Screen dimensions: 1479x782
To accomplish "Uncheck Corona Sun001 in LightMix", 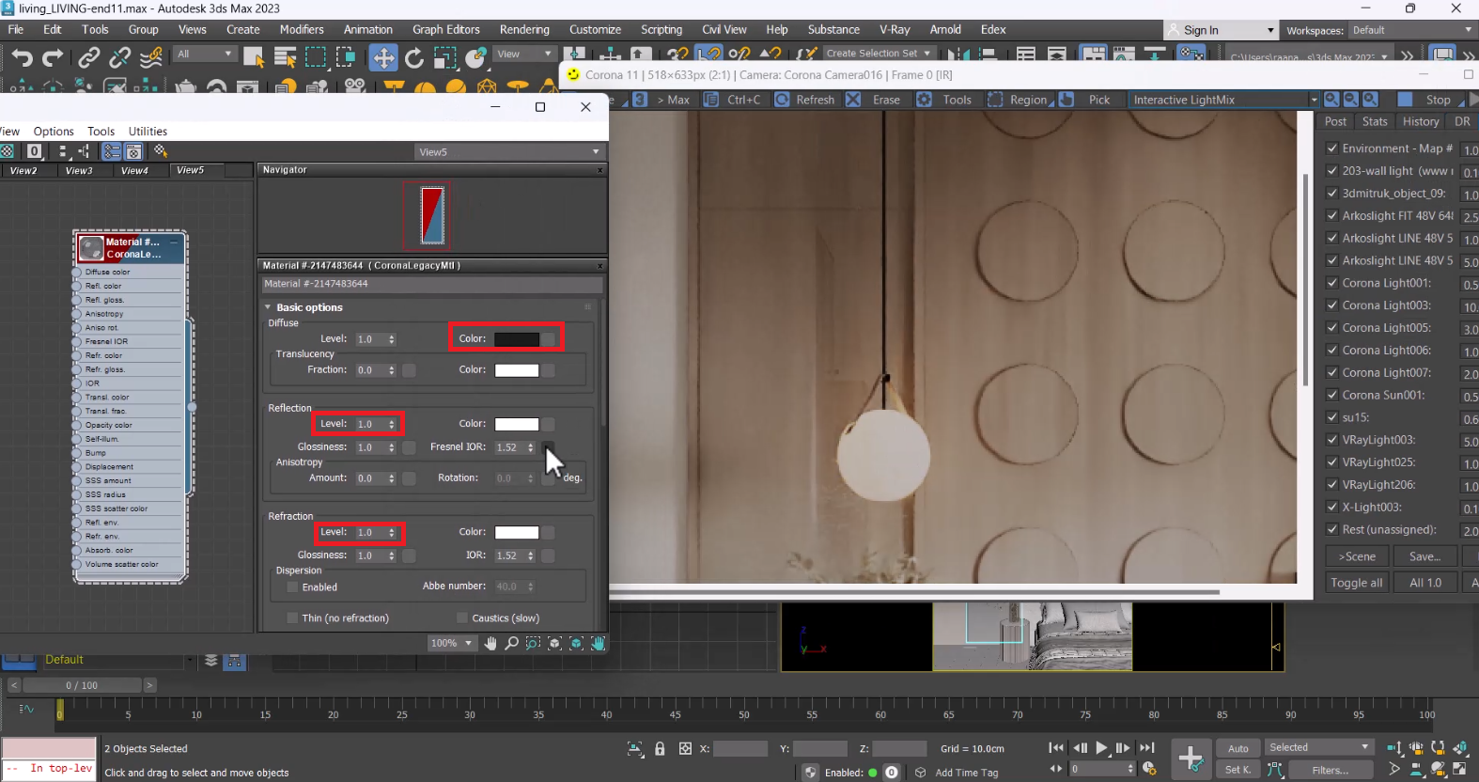I will click(x=1332, y=395).
